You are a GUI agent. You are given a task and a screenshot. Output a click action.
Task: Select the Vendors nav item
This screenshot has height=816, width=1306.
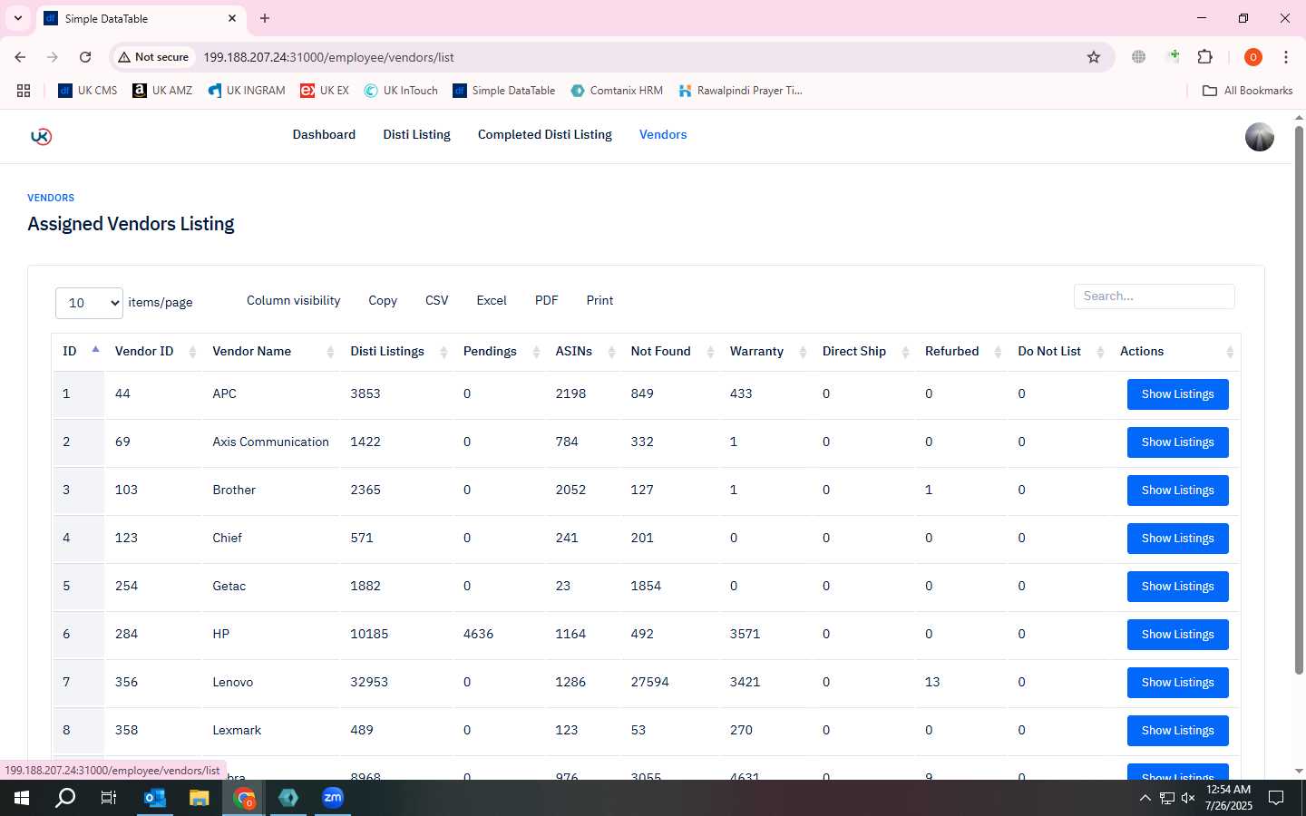[663, 134]
